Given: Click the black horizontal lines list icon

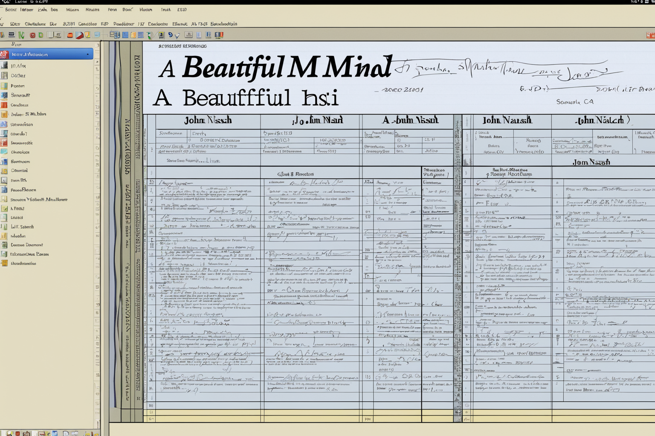Looking at the screenshot, I should point(12,35).
